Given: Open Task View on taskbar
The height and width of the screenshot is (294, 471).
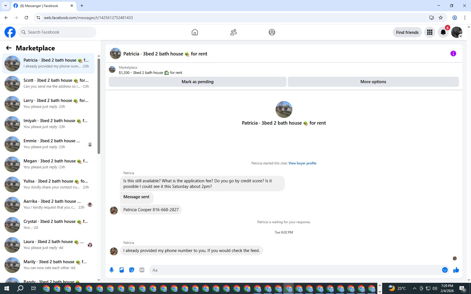Looking at the screenshot, I should pos(33,288).
